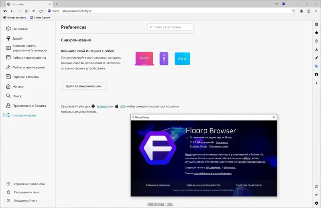Click the undo close tab icon

point(5,11)
